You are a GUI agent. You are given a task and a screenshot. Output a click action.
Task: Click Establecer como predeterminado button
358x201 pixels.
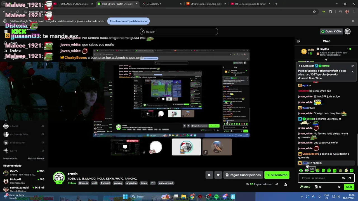pyautogui.click(x=128, y=21)
